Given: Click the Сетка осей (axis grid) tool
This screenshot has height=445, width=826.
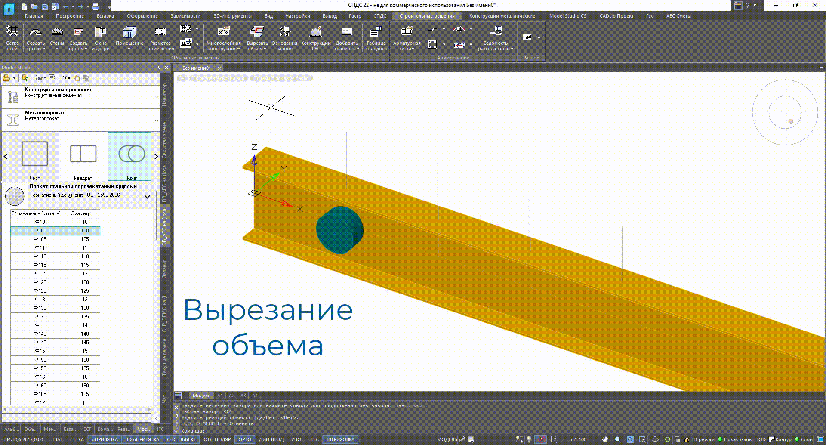Looking at the screenshot, I should tap(12, 38).
